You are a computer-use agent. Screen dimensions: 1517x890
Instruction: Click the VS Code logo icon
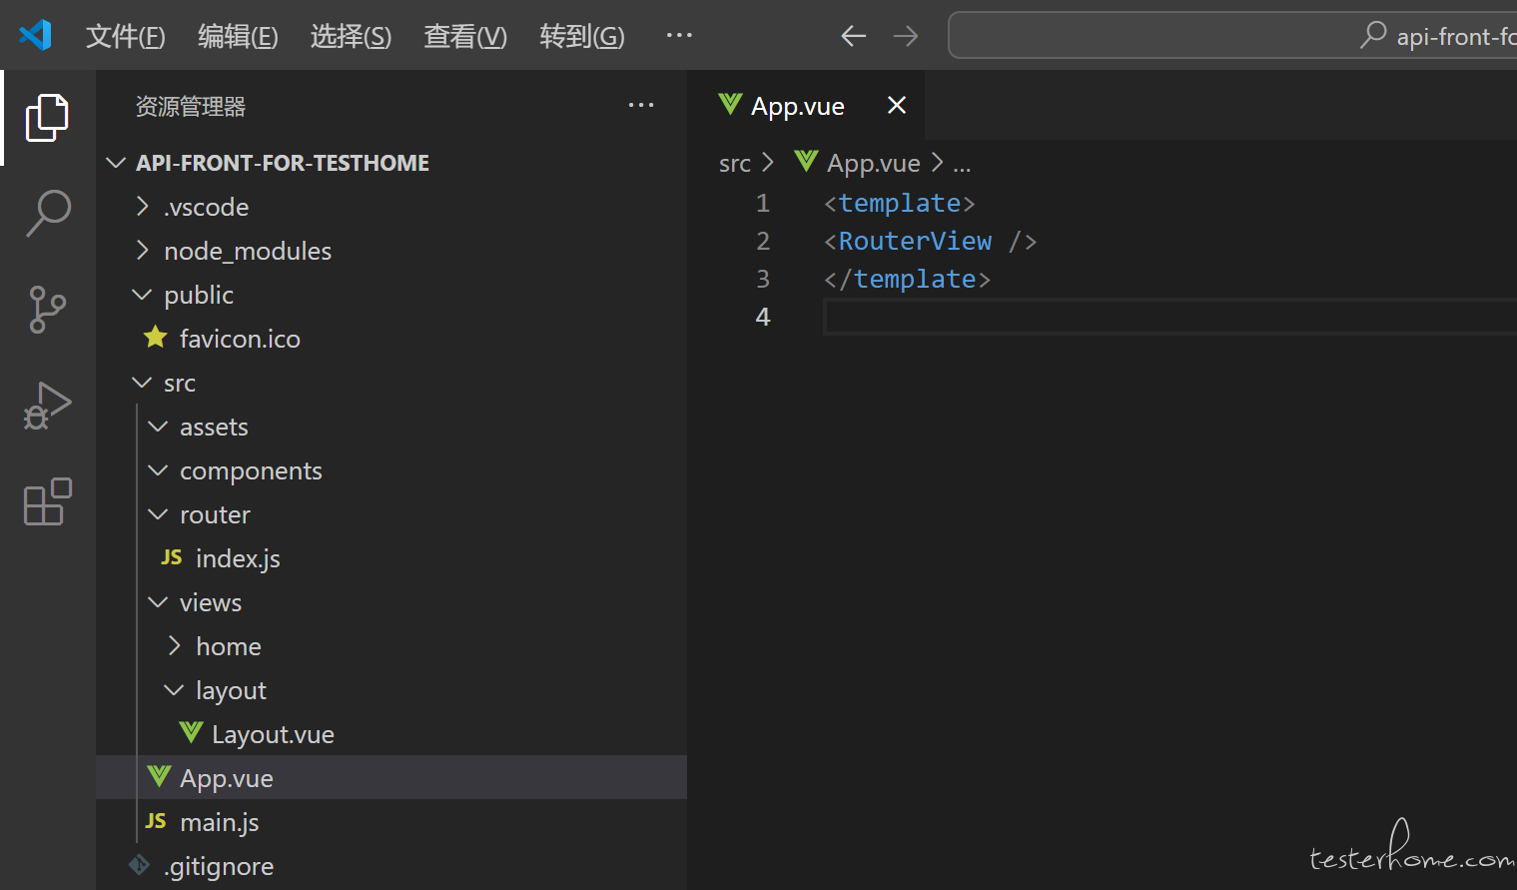point(35,35)
